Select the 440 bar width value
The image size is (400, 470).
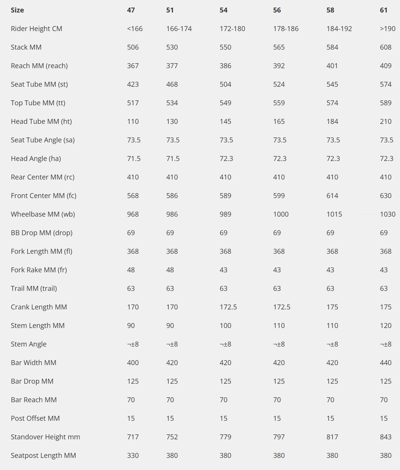point(386,363)
